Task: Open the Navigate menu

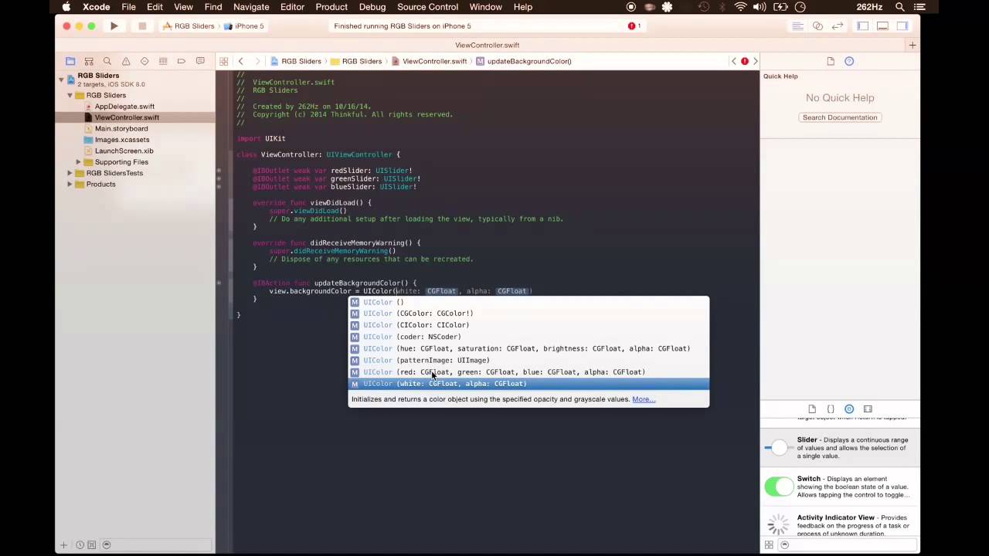Action: coord(251,7)
